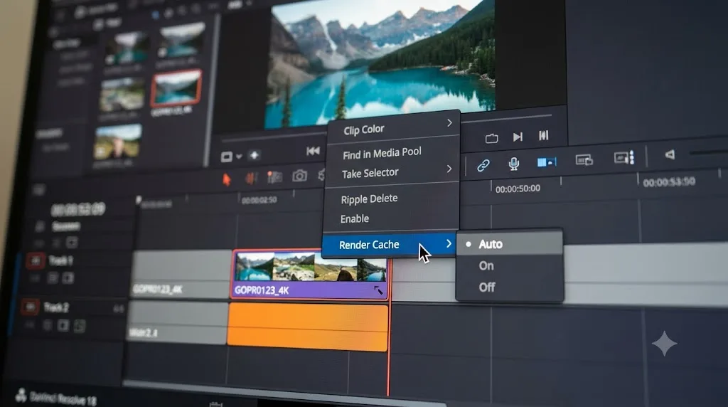The height and width of the screenshot is (407, 728).
Task: Click the corner icon on purple clip
Action: pos(378,290)
